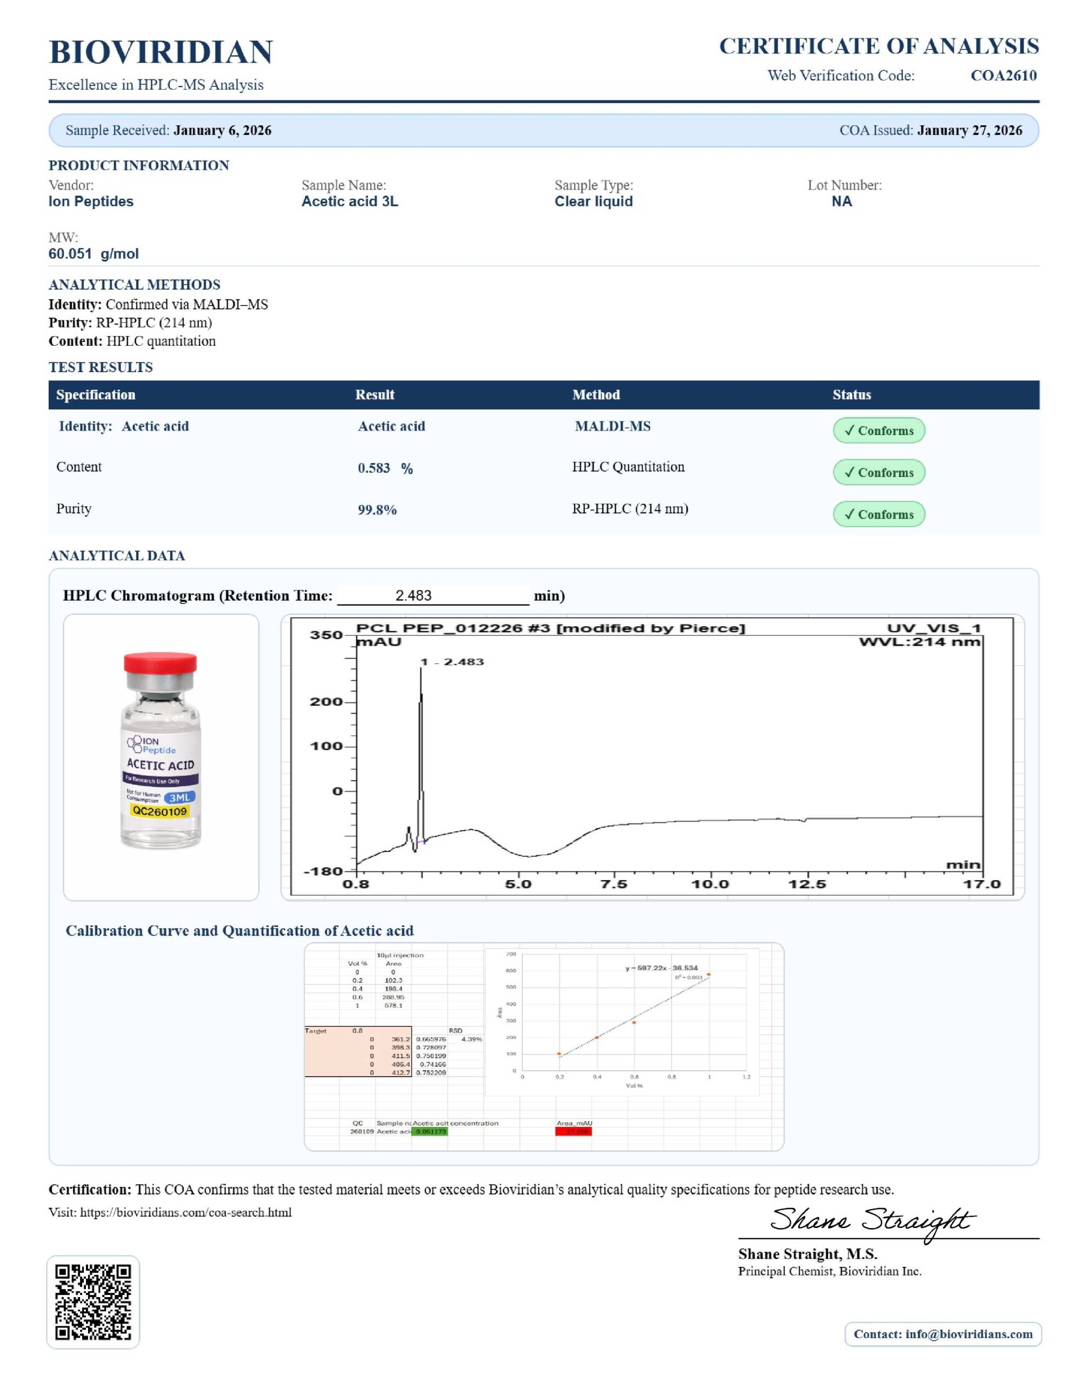Click the Content Conforms status badge
Viewport: 1069px width, 1383px height.
(878, 472)
